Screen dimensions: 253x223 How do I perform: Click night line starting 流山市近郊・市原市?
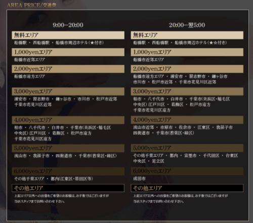click(x=183, y=127)
